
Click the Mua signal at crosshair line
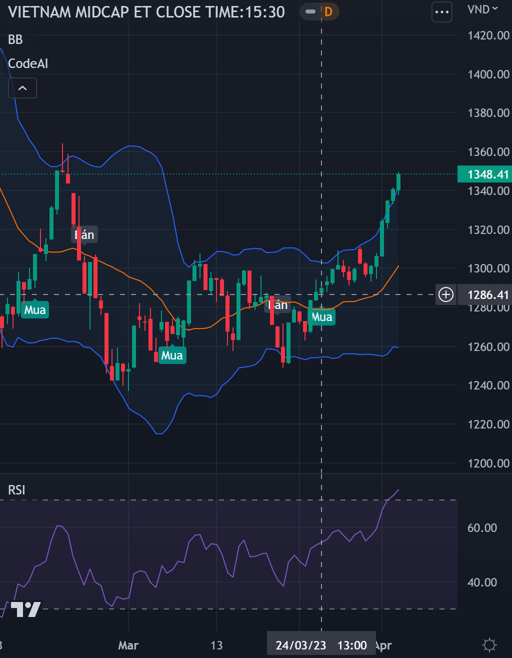[322, 316]
